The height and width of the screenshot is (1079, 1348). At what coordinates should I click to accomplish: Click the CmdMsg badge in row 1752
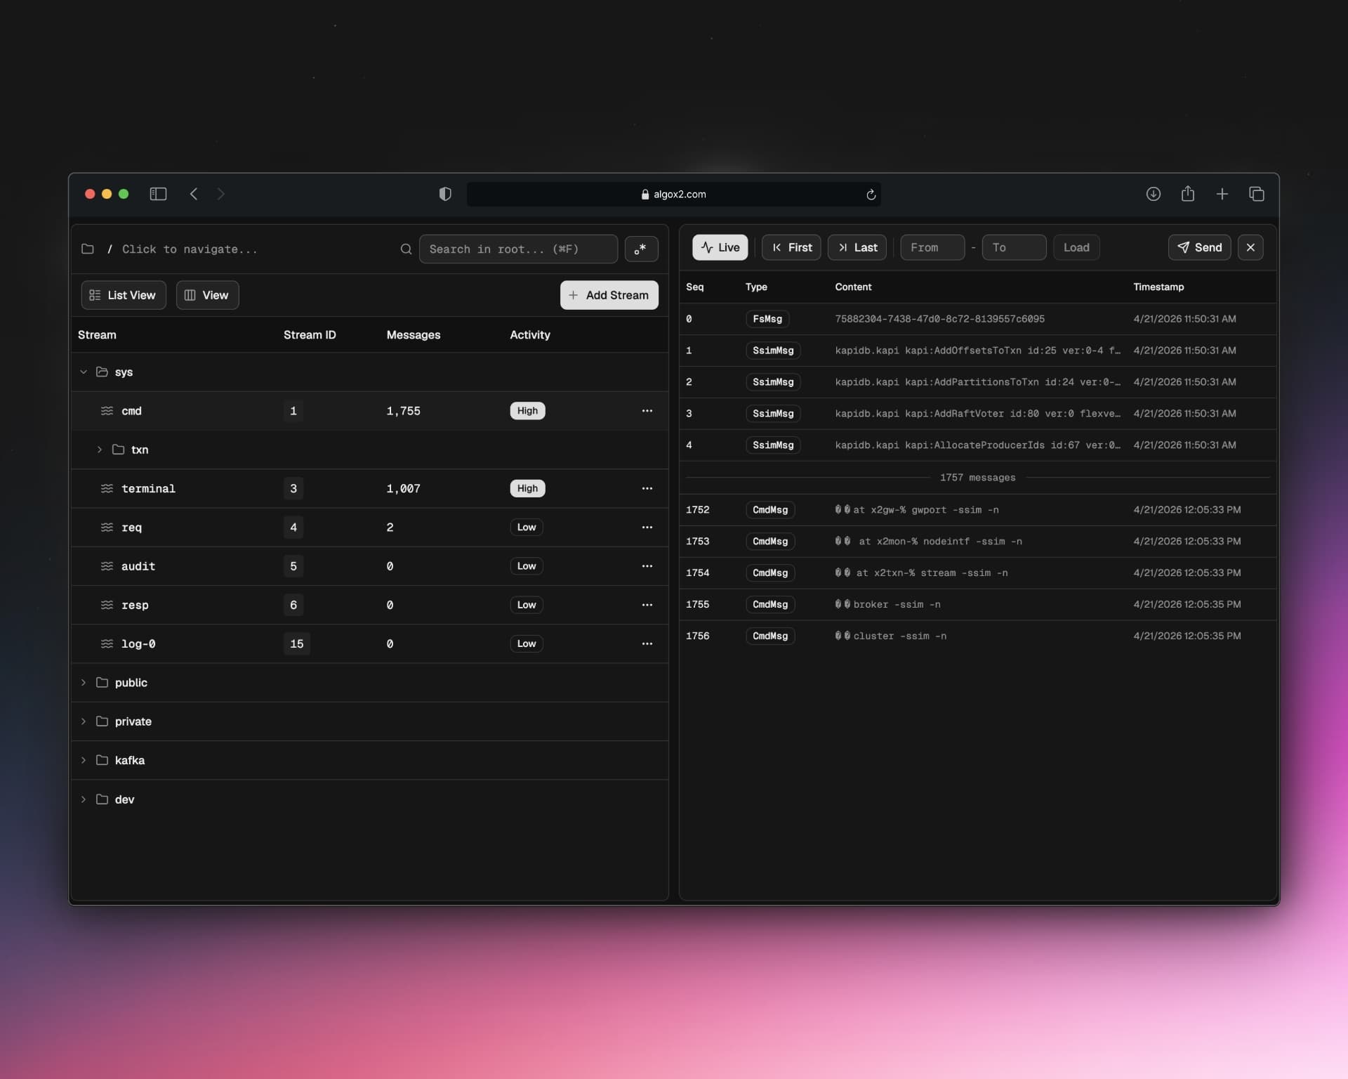[x=770, y=510]
